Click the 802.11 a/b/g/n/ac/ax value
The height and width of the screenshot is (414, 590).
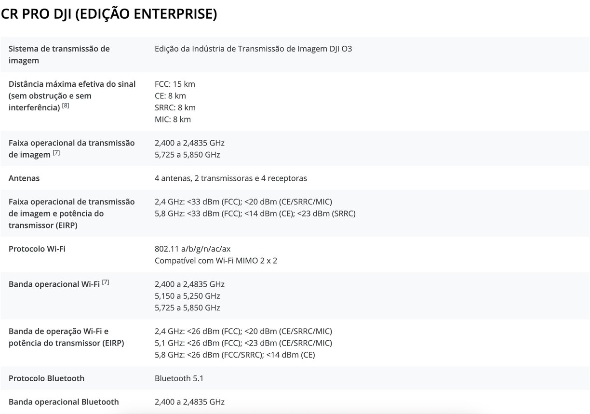click(193, 249)
